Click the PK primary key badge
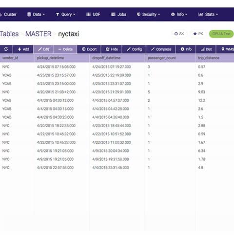234x237 pixels. pyautogui.click(x=198, y=34)
